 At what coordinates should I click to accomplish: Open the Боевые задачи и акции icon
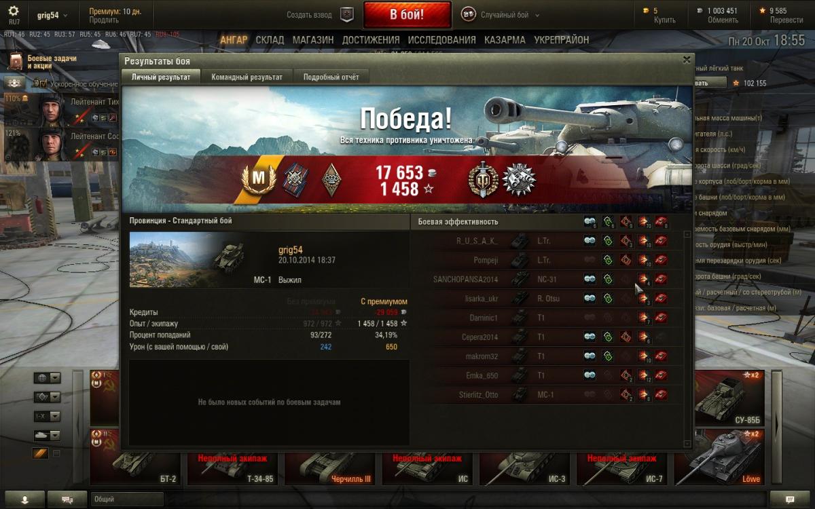point(16,62)
